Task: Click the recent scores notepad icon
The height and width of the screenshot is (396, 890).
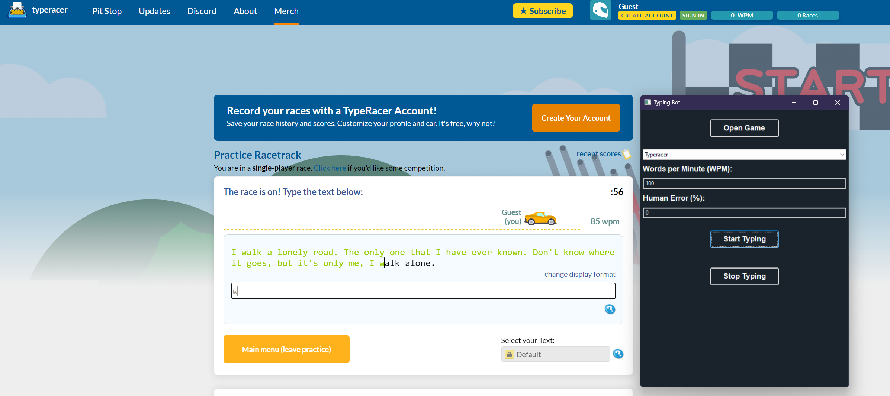Action: (627, 154)
